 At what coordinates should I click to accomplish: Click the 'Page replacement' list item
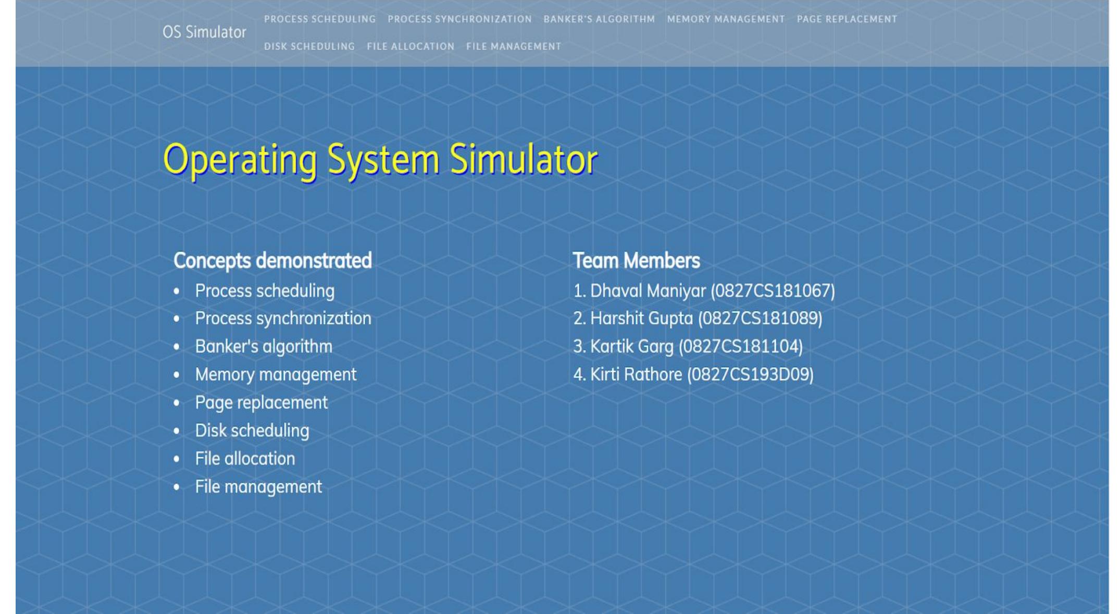[261, 403]
